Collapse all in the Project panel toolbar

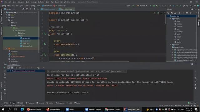coord(30,9)
